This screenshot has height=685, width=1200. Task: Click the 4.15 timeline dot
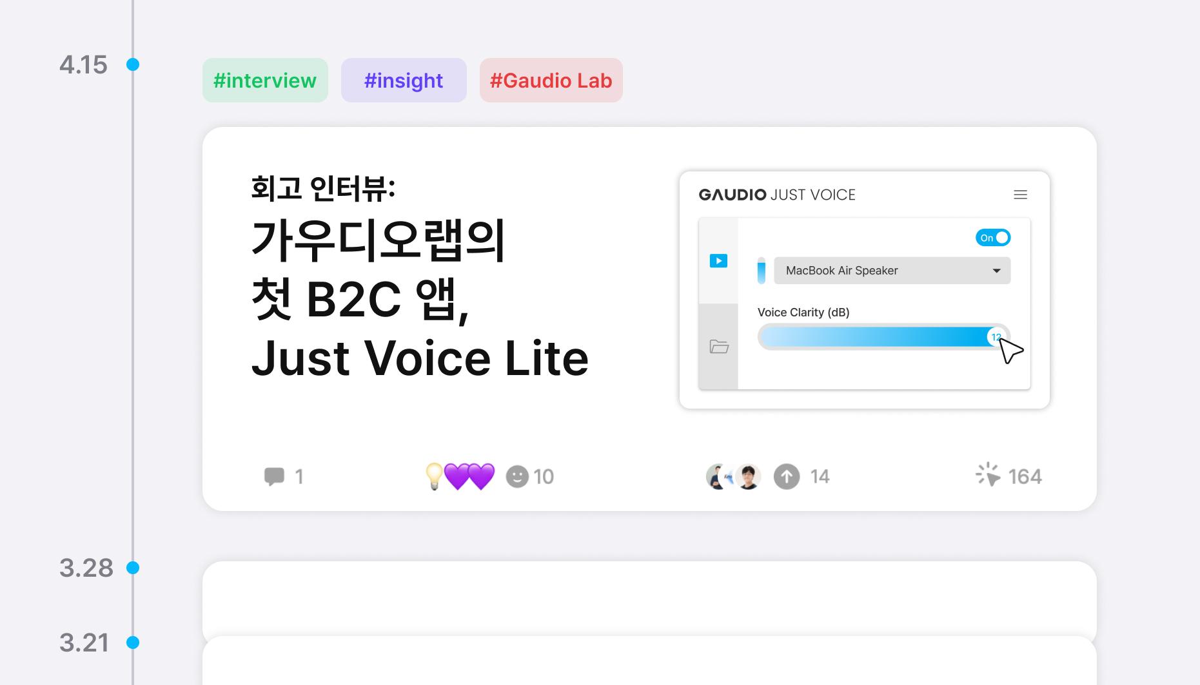(133, 64)
